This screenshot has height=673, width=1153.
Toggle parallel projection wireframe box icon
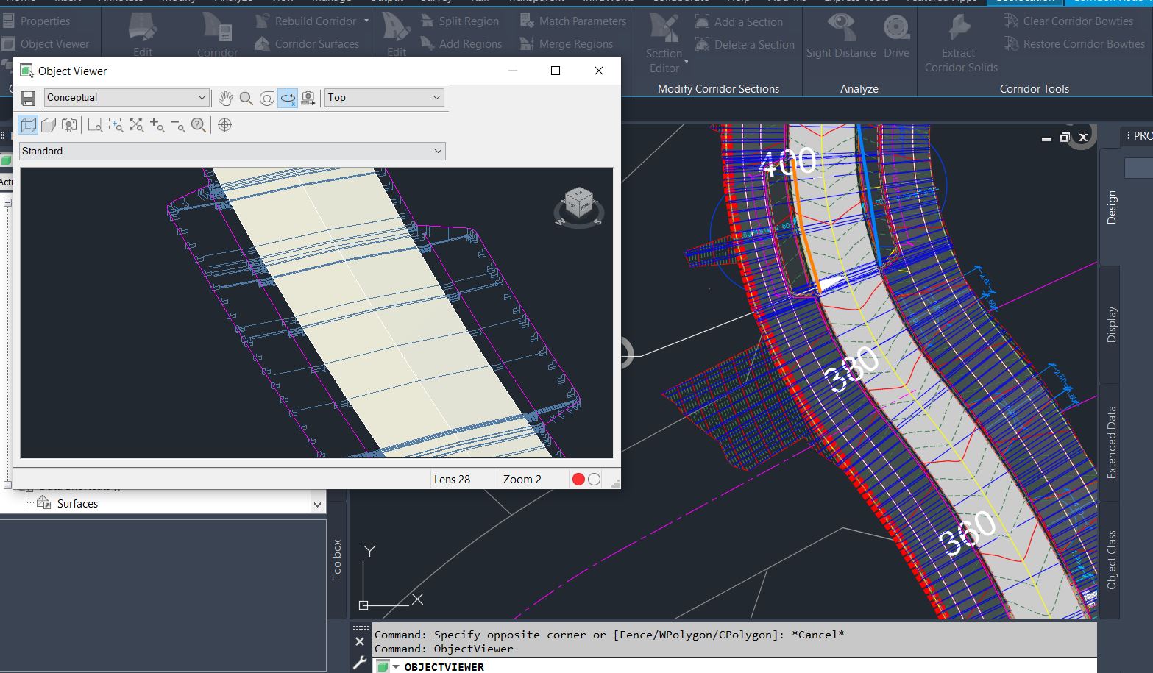[x=28, y=125]
